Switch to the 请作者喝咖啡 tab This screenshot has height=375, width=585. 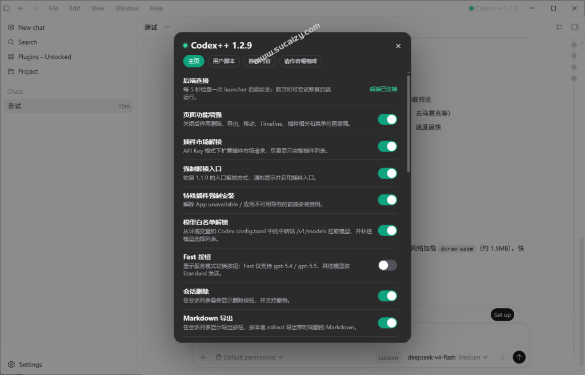pos(300,61)
